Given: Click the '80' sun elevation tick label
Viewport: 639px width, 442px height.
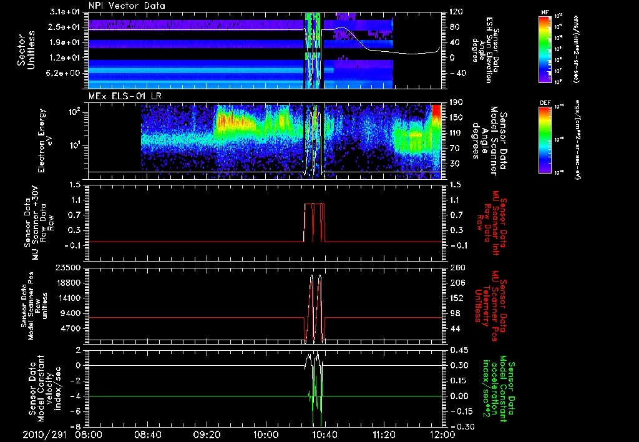Looking at the screenshot, I should point(455,27).
